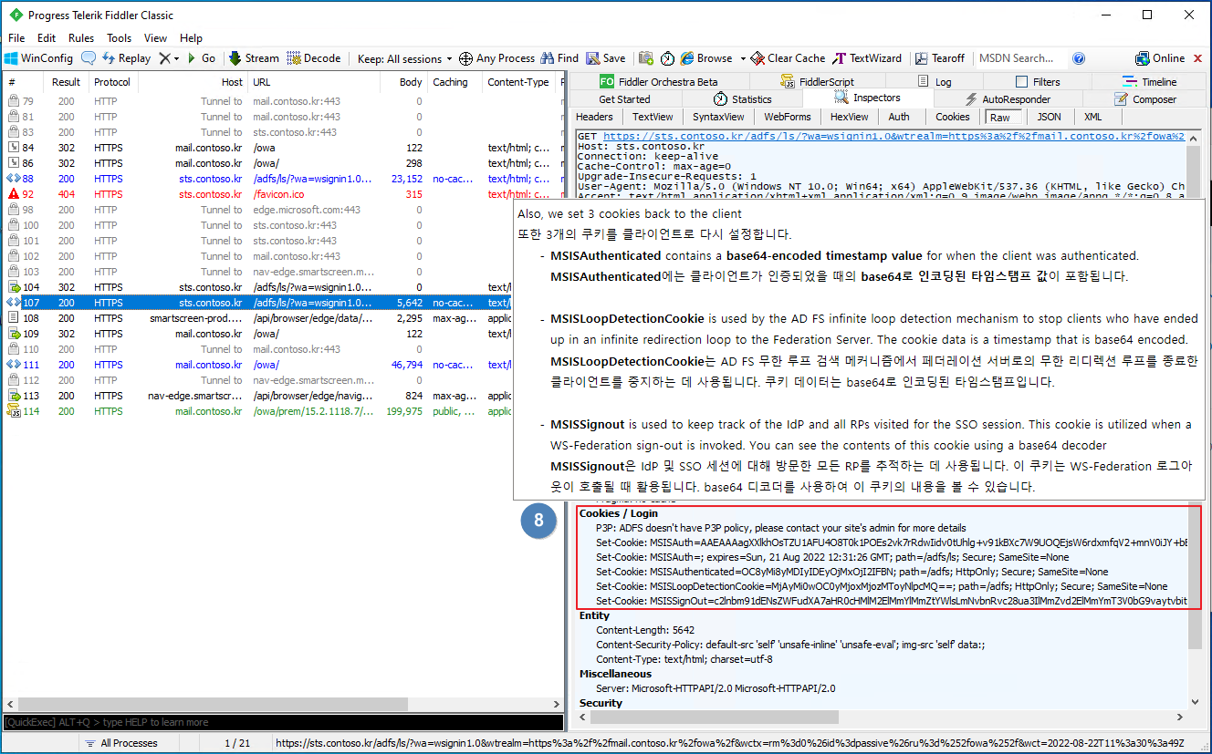
Task: Select Cookies inspector tab
Action: [952, 117]
